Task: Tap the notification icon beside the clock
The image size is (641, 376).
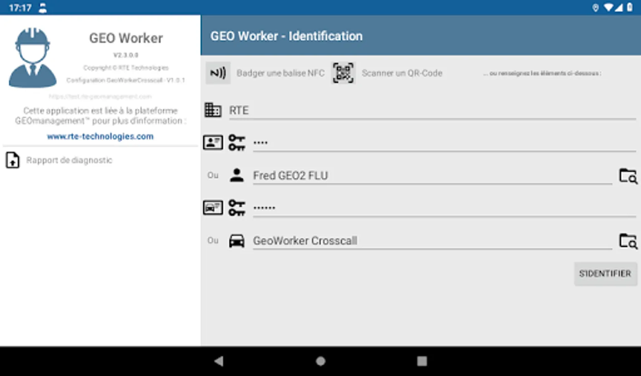Action: click(43, 8)
